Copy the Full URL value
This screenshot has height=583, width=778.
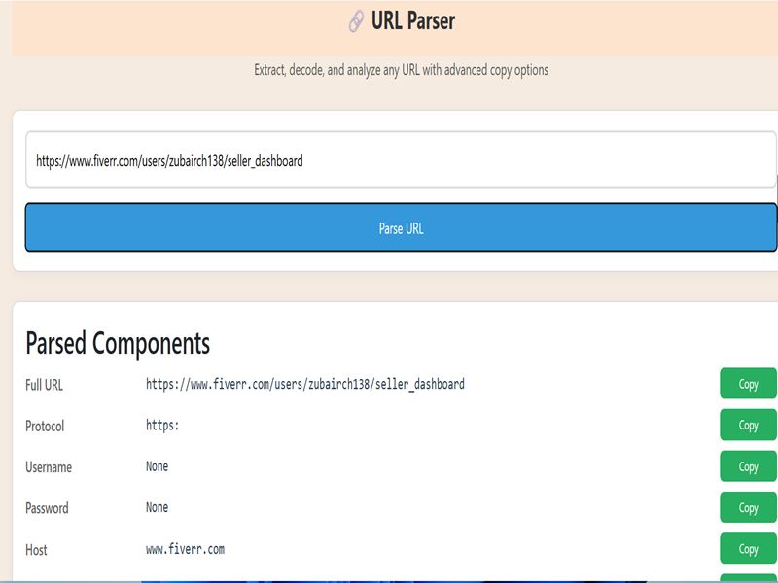tap(748, 384)
